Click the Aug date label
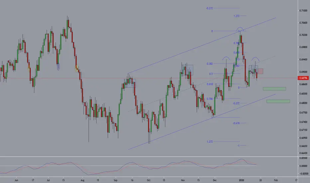 tap(82, 180)
